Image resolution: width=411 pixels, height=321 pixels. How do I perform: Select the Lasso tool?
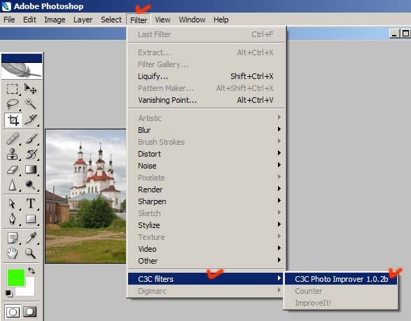[x=13, y=104]
